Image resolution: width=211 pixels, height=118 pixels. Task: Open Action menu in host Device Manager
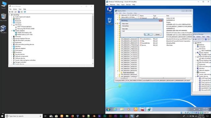[15, 9]
